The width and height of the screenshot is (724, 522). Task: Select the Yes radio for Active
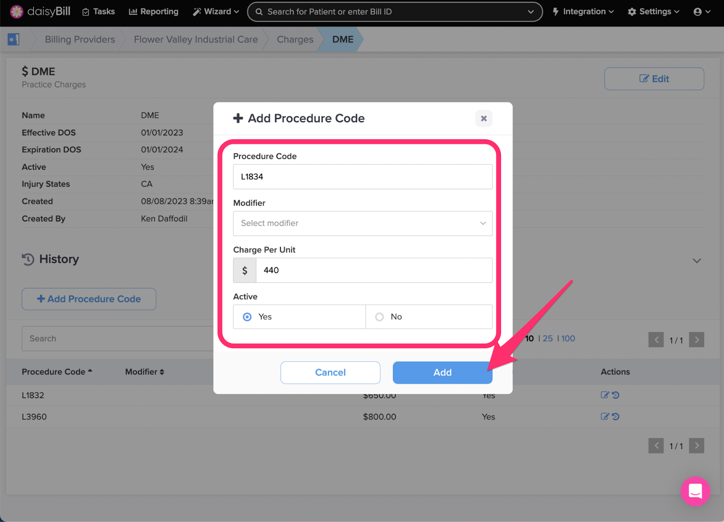[x=247, y=317]
